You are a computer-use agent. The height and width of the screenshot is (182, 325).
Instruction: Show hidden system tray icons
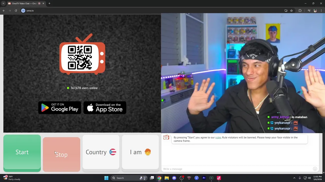(x=294, y=178)
